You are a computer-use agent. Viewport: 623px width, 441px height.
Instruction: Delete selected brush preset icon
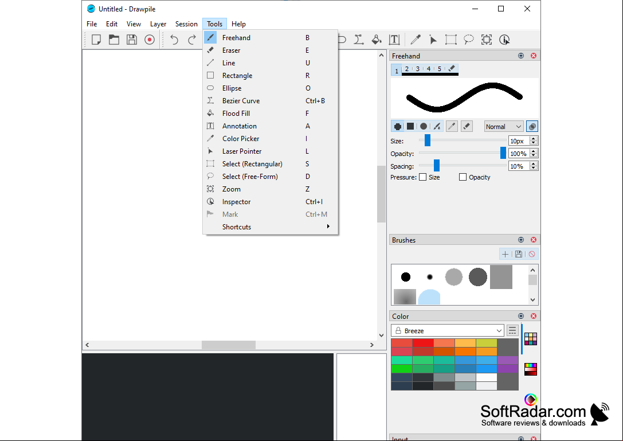point(532,254)
